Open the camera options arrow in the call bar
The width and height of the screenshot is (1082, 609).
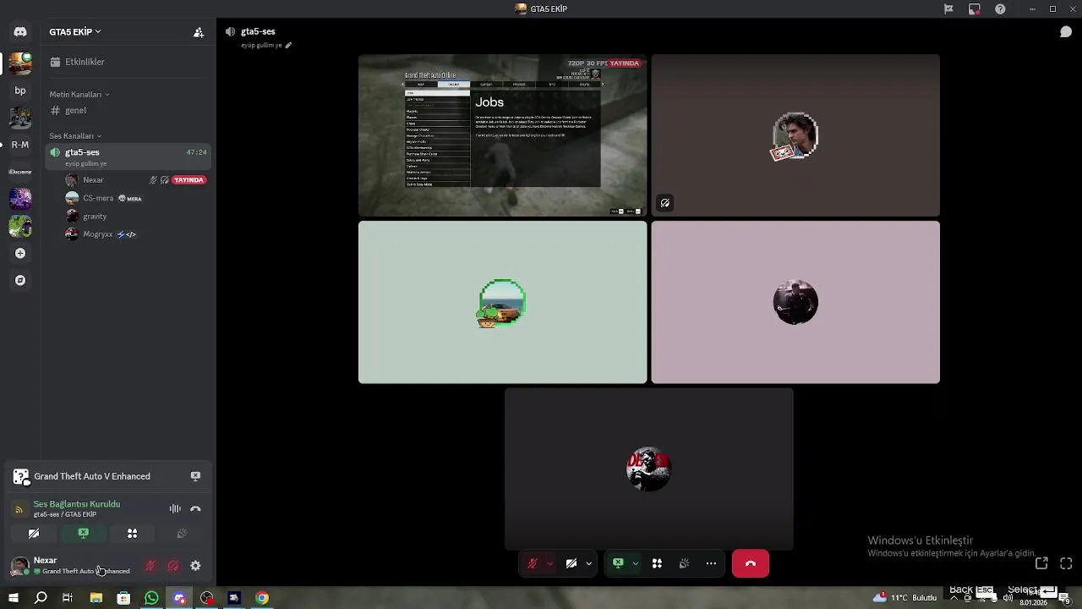point(588,563)
